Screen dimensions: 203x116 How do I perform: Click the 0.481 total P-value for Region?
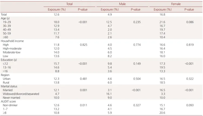(x=84, y=79)
